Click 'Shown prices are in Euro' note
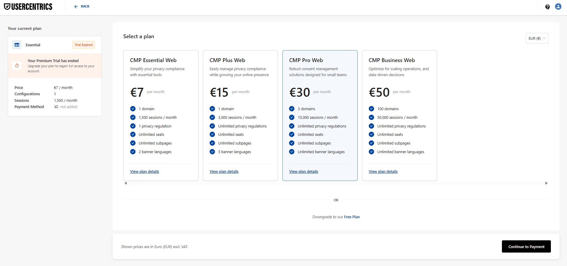The width and height of the screenshot is (567, 266). click(x=155, y=247)
